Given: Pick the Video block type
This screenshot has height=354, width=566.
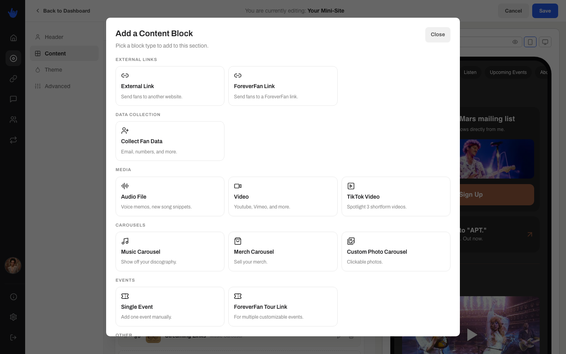Looking at the screenshot, I should pyautogui.click(x=283, y=196).
